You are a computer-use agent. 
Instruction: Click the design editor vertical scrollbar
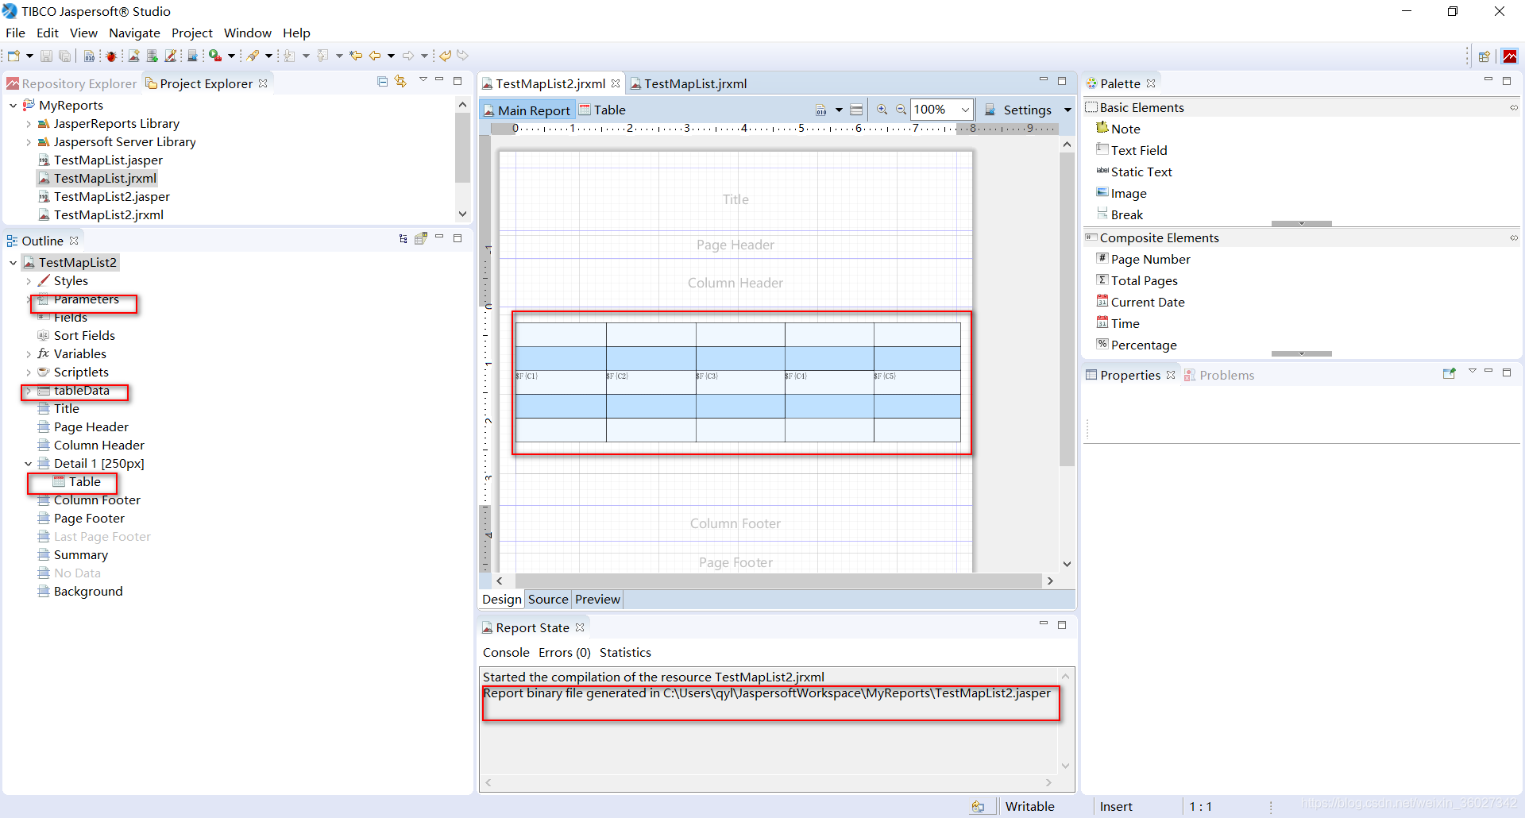(x=1067, y=308)
